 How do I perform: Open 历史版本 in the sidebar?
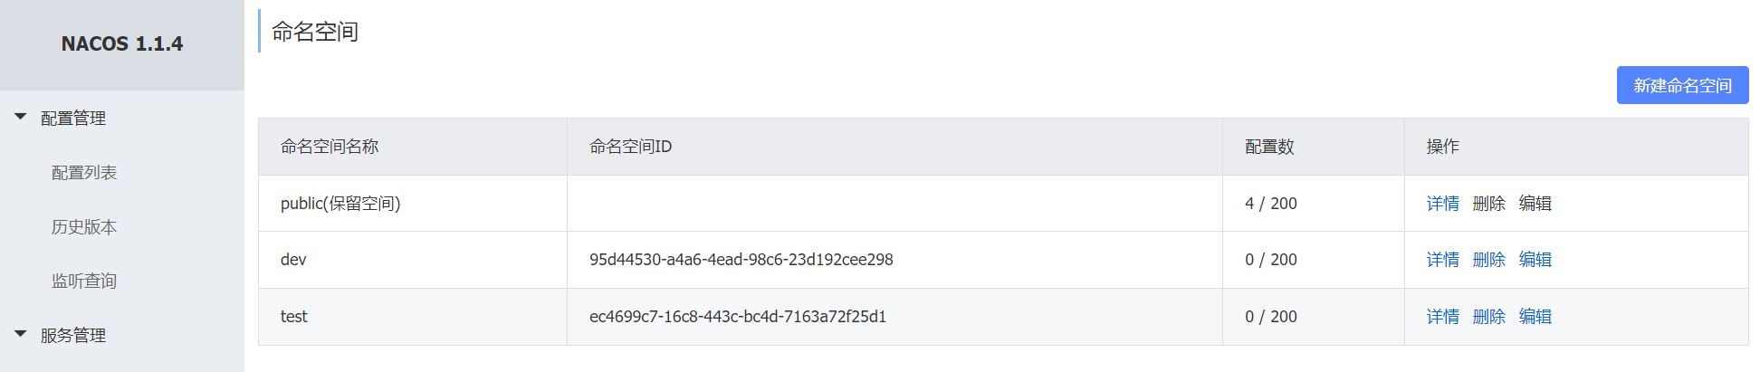point(84,226)
